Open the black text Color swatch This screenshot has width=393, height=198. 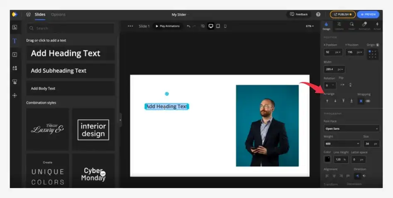tap(327, 159)
